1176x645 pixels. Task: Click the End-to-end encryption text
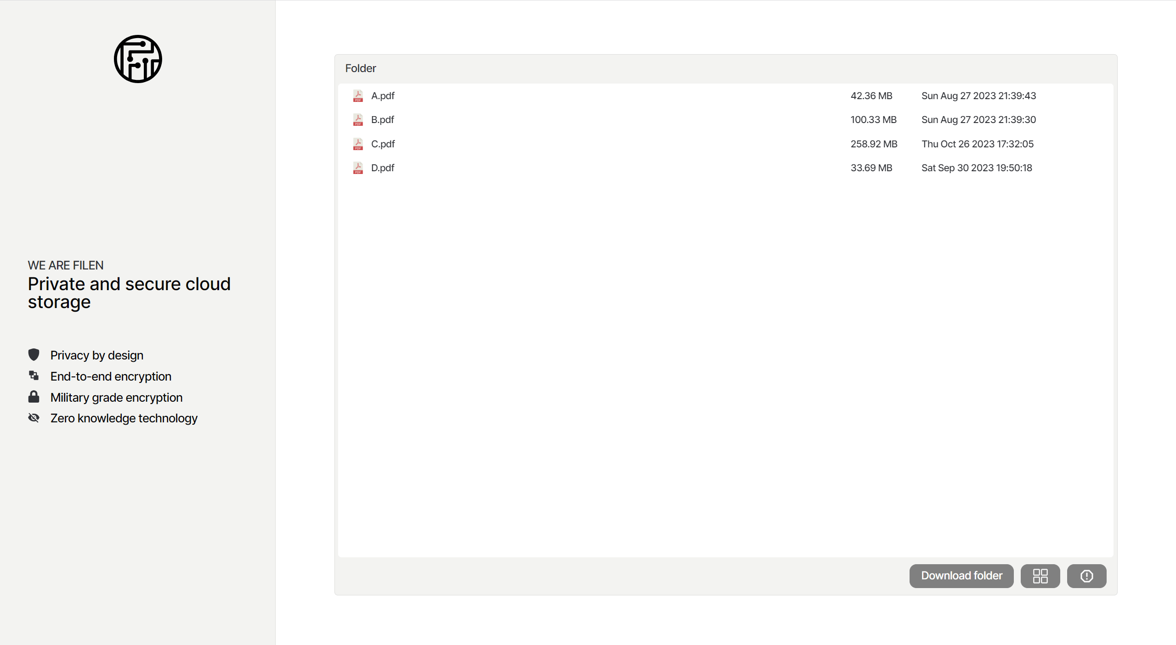(111, 376)
